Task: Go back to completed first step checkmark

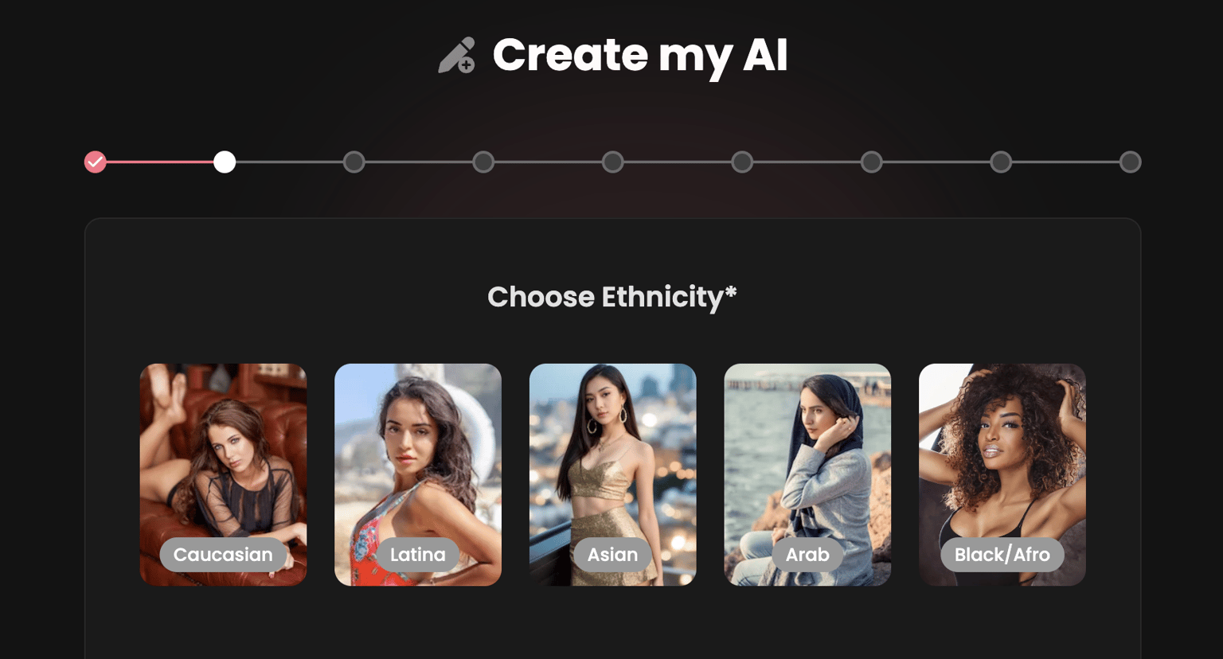Action: click(96, 162)
